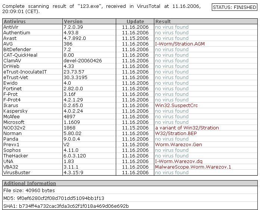Viewport: 260px width, 210px height.
Task: Click 'a variant of Win32/Stration' result
Action: coord(187,128)
